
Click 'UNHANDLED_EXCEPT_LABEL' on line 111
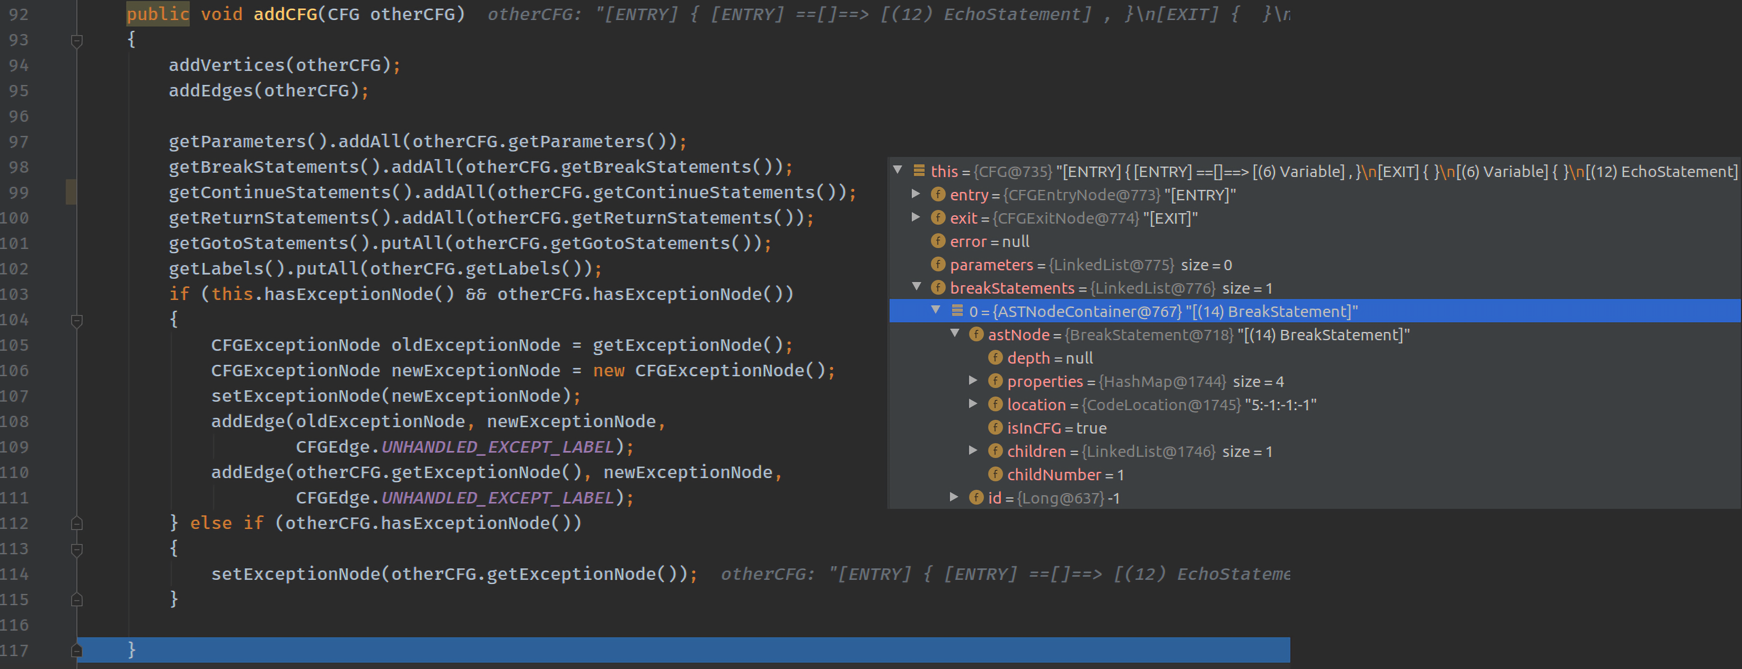(498, 497)
